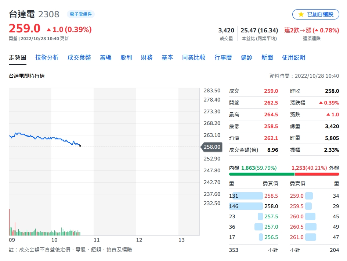Click the red up-triangle beside 1.0 (0.39%)
The image size is (347, 261).
(49, 29)
